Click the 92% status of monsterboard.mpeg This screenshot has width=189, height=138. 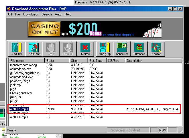[49, 65]
